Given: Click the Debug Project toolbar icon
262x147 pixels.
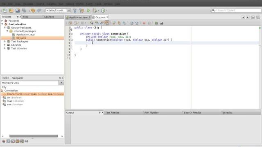Looking at the screenshot, I should coord(95,11).
